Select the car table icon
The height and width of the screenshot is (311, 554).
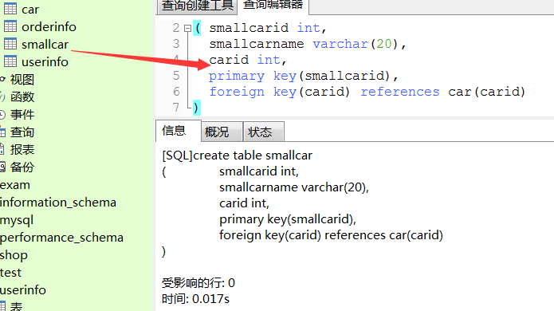point(10,9)
